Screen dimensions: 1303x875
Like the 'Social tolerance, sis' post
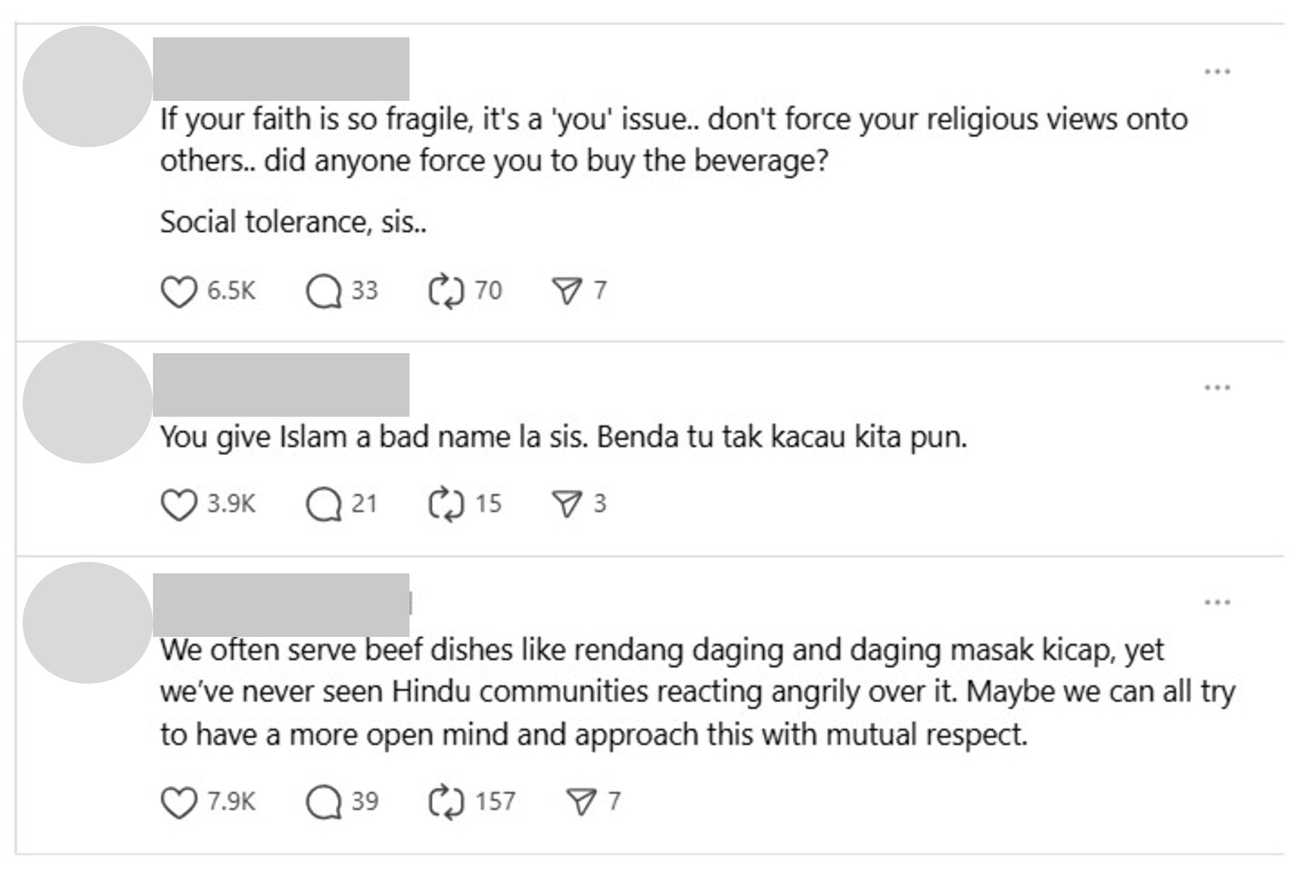pyautogui.click(x=179, y=291)
